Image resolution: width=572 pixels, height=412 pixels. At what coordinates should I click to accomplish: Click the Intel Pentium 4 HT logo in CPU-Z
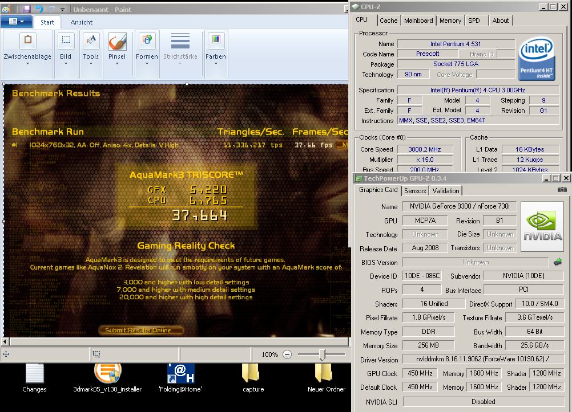pos(537,59)
